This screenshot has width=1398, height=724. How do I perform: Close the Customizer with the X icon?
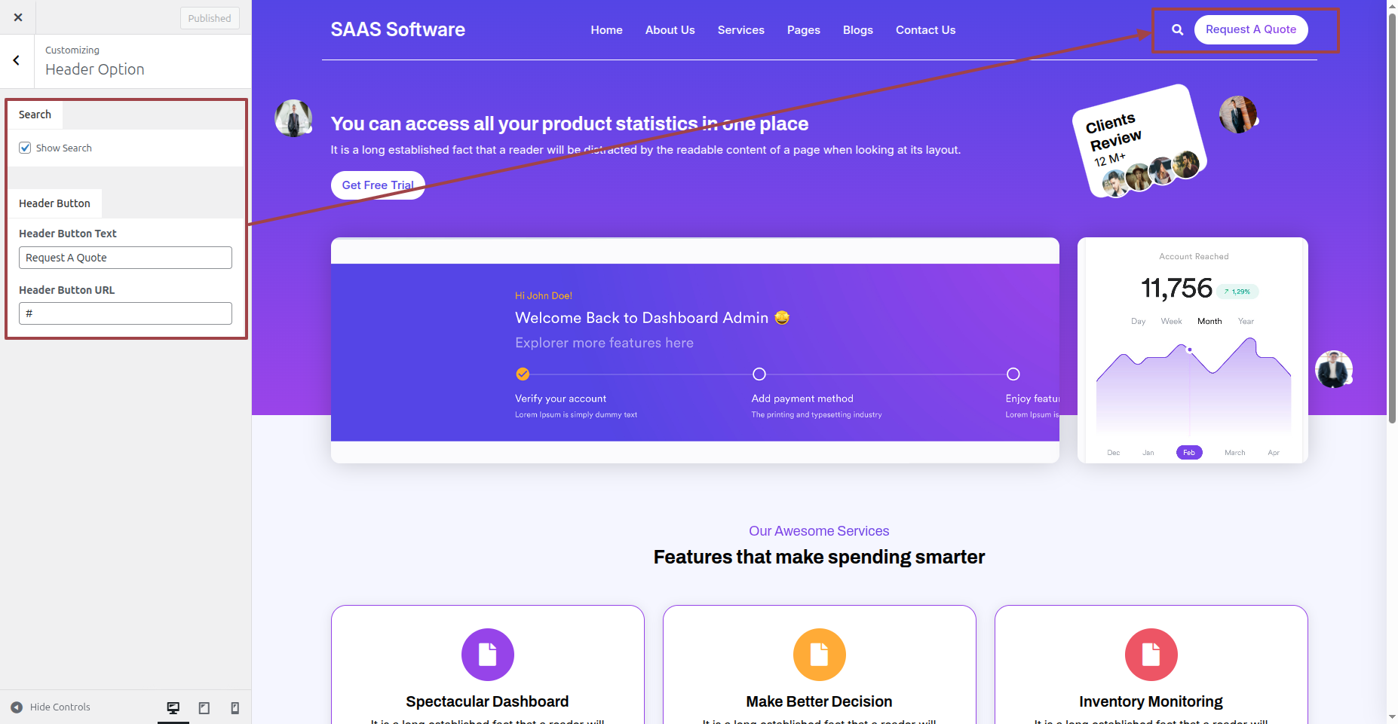coord(18,17)
